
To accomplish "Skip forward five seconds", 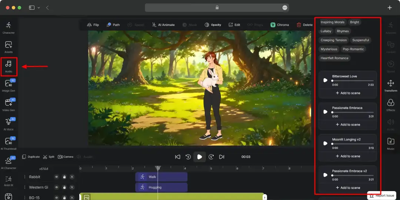I will (211, 157).
